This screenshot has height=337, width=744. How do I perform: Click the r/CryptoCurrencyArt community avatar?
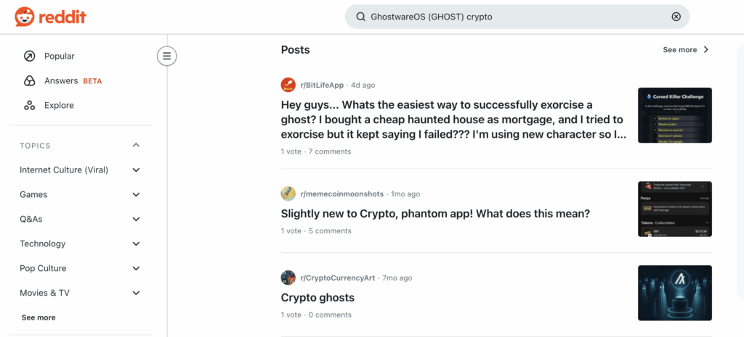pyautogui.click(x=288, y=278)
